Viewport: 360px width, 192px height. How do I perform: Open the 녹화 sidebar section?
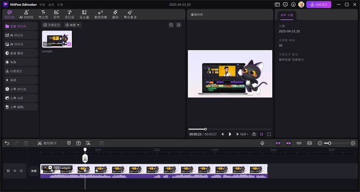(21, 62)
